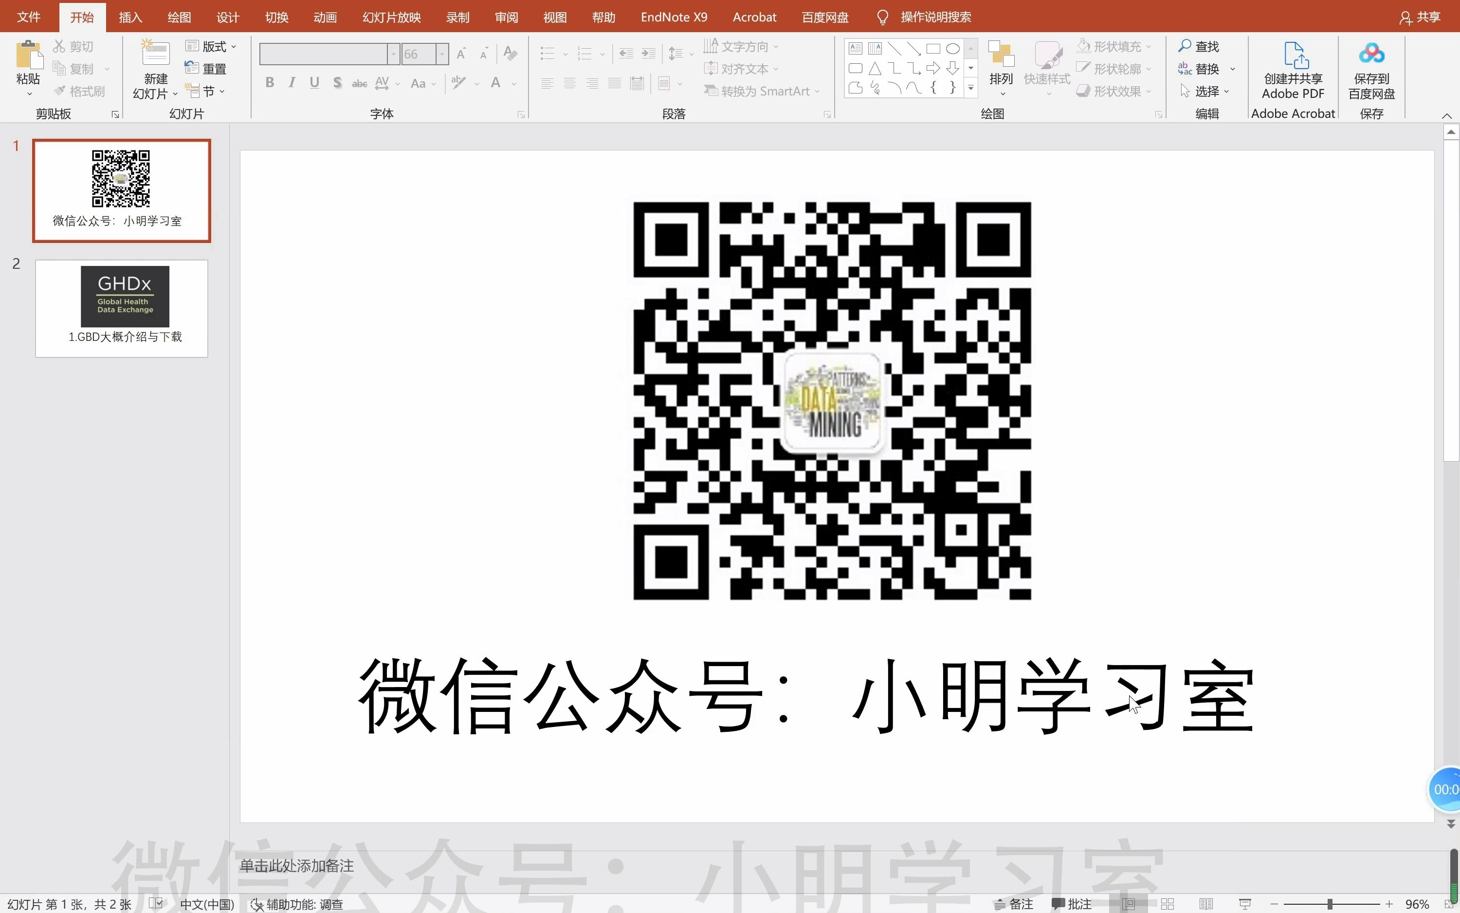Select the right arrow shape
The height and width of the screenshot is (913, 1460).
coord(933,68)
